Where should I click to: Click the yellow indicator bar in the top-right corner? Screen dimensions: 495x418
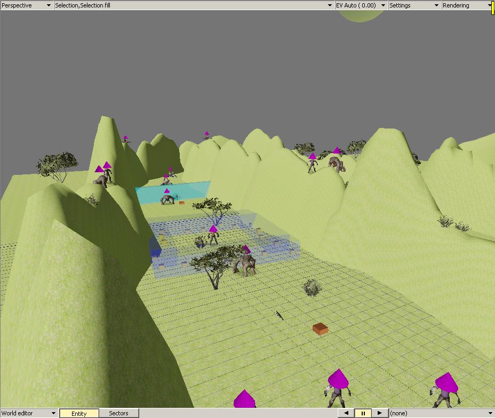(493, 7)
